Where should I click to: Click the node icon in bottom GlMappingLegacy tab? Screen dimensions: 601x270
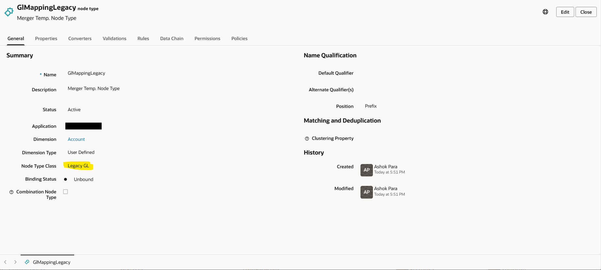[x=27, y=262]
